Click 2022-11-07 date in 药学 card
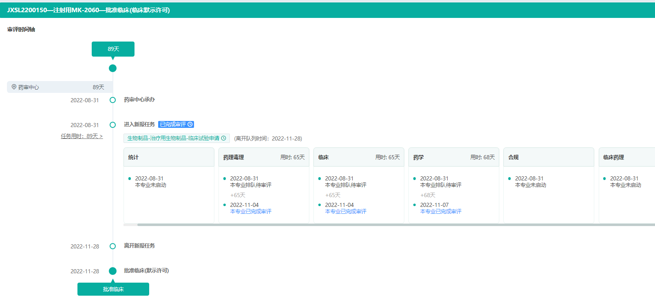The width and height of the screenshot is (655, 303). coord(434,205)
